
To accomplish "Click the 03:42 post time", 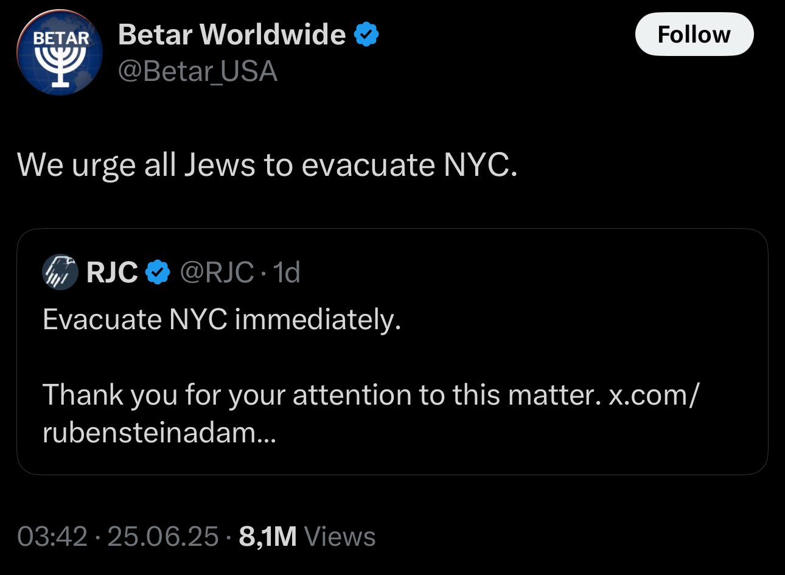I will click(52, 537).
